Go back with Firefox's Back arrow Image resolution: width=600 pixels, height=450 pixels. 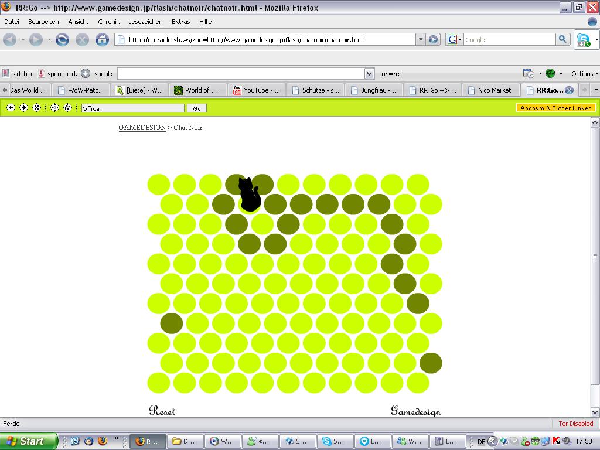tap(10, 39)
